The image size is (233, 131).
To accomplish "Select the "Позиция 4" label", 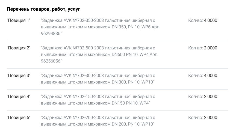I will [19, 97].
